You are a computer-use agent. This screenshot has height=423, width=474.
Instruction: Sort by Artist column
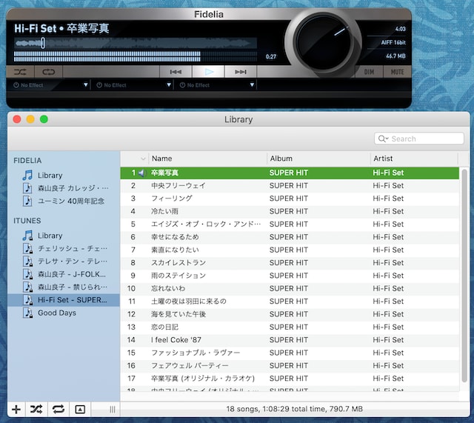pos(414,159)
